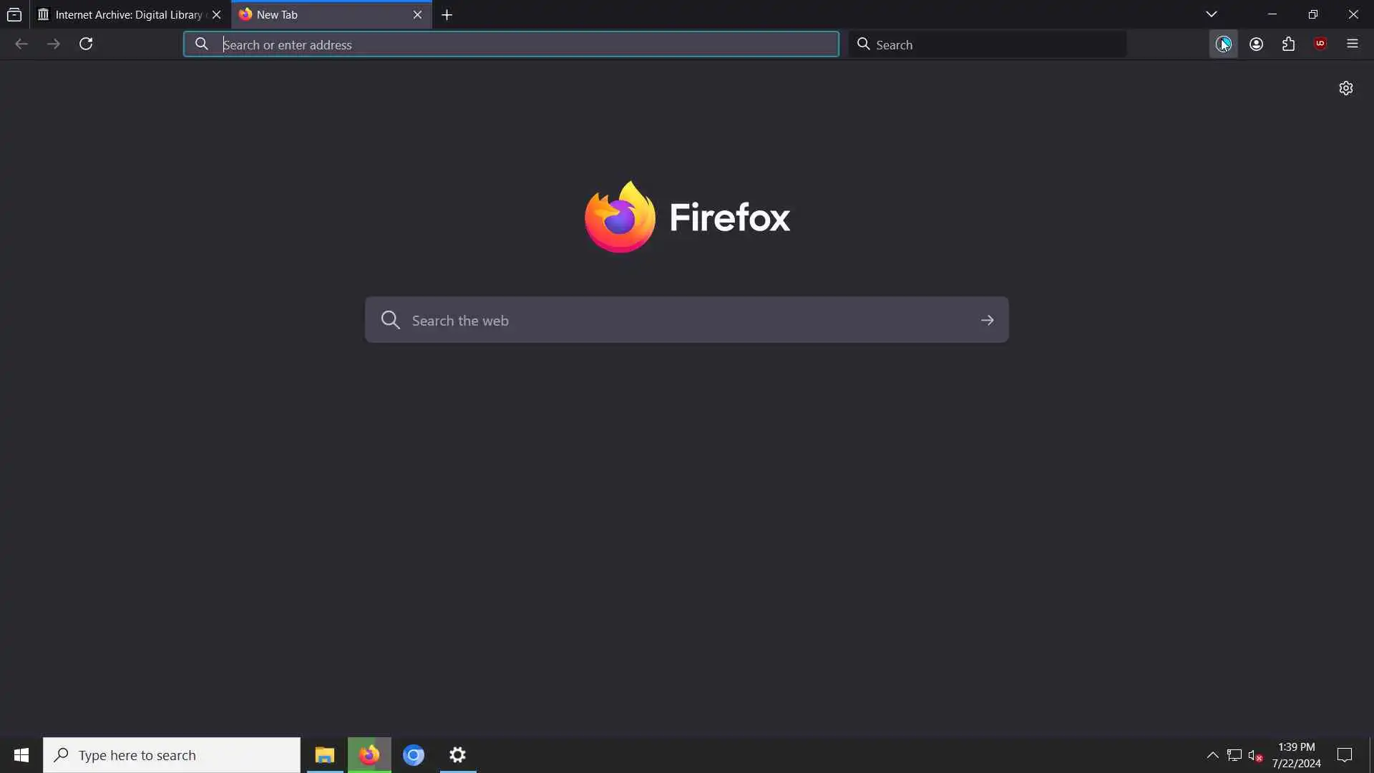Image resolution: width=1374 pixels, height=773 pixels.
Task: Switch to Internet Archive tab
Action: 122,14
